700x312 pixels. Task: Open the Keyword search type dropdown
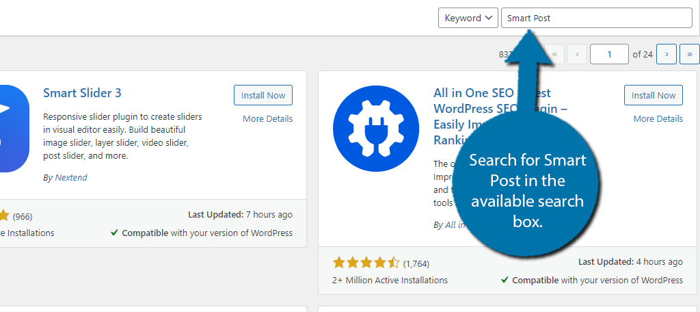tap(468, 18)
